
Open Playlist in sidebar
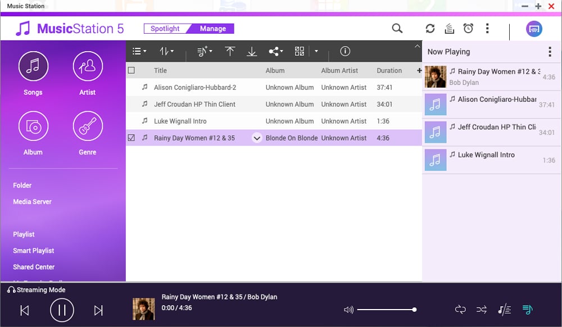pos(24,234)
